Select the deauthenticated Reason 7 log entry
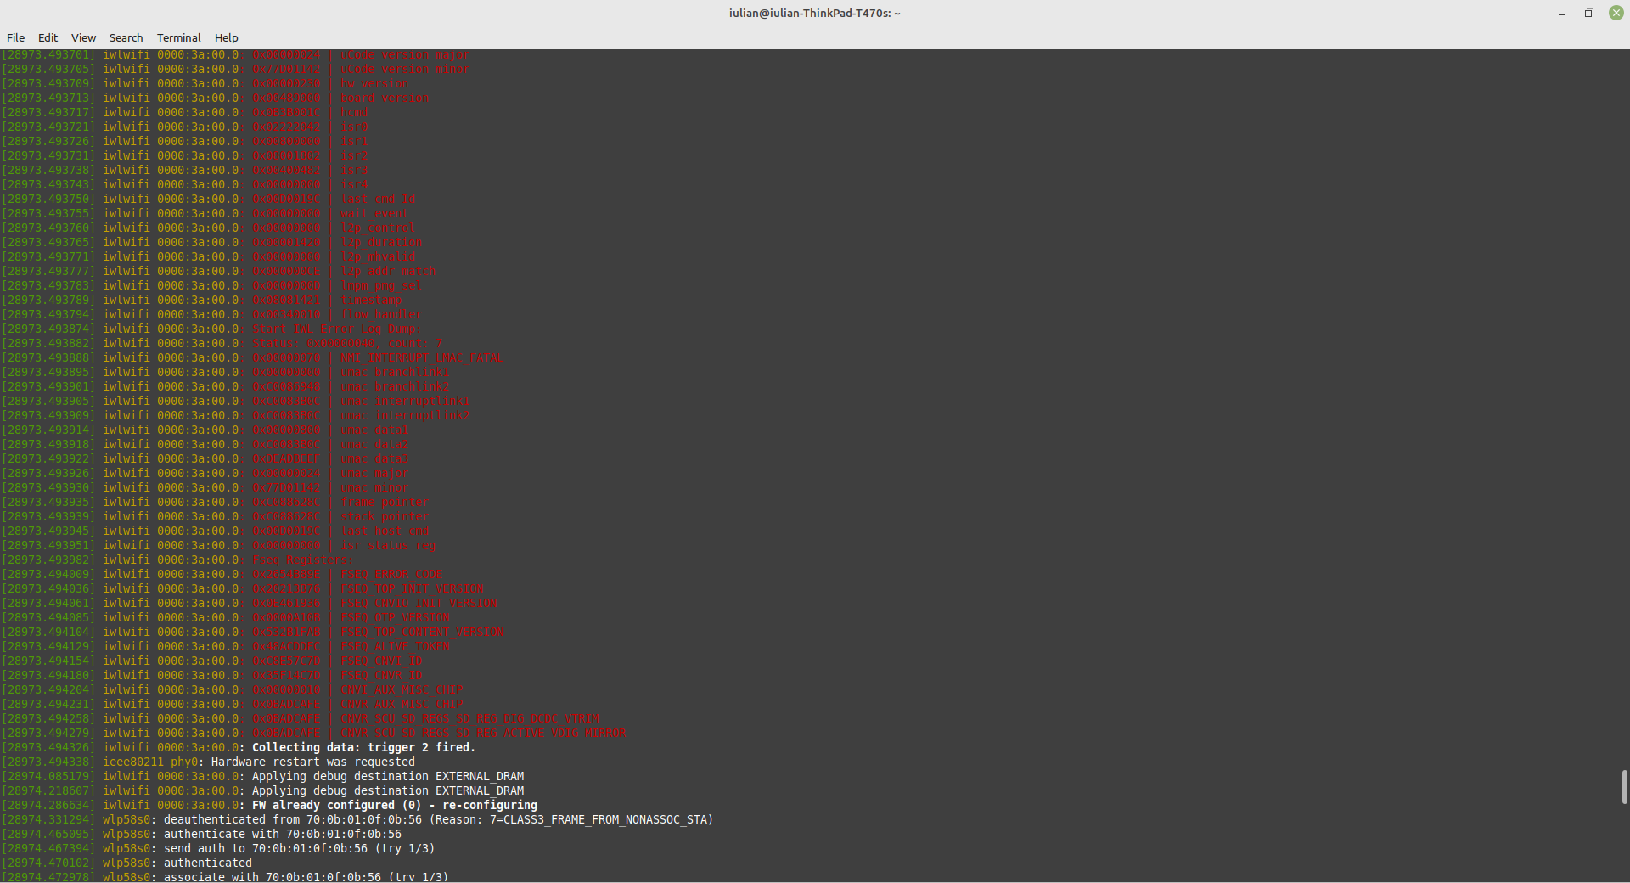Viewport: 1630px width, 883px height. pyautogui.click(x=407, y=819)
